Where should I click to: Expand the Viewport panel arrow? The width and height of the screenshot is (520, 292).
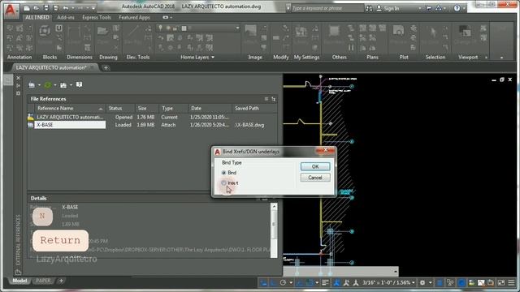[x=486, y=58]
